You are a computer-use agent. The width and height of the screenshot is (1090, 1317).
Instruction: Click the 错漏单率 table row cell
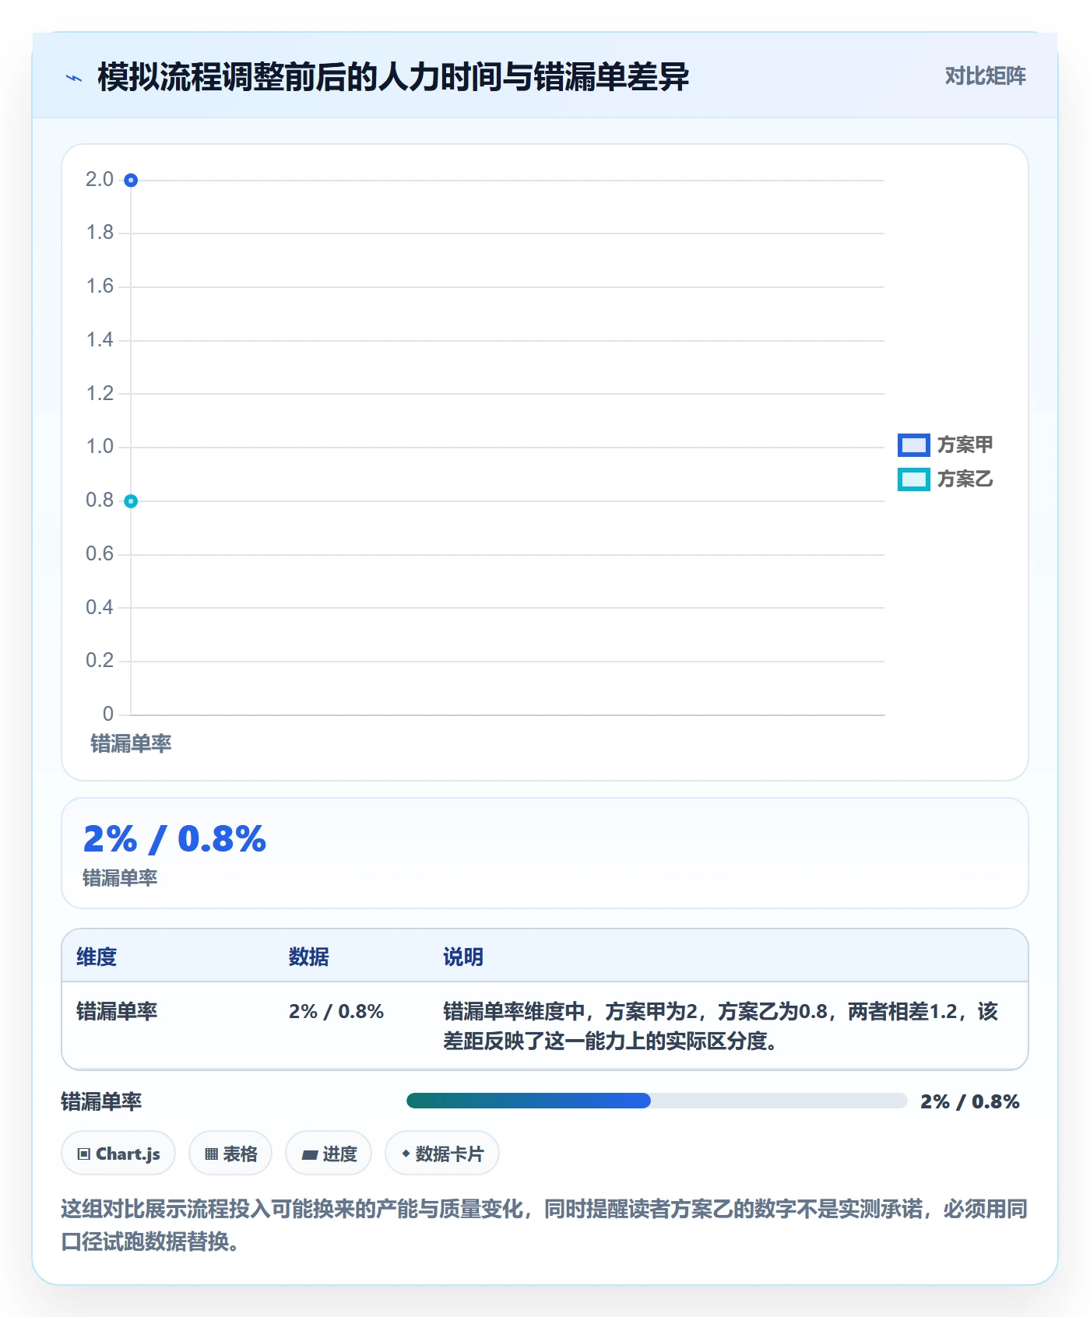[117, 1011]
